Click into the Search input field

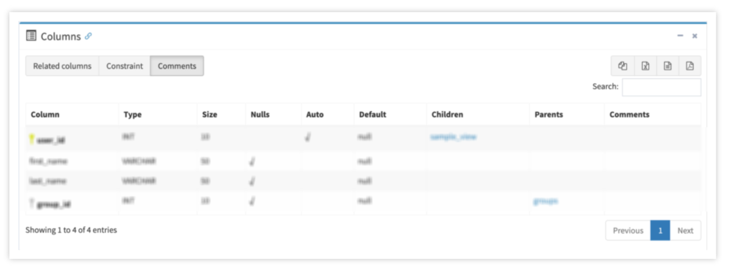[662, 87]
